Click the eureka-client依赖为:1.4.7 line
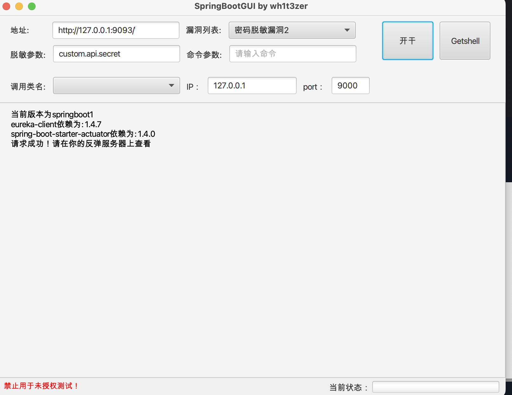The height and width of the screenshot is (395, 512). [56, 124]
